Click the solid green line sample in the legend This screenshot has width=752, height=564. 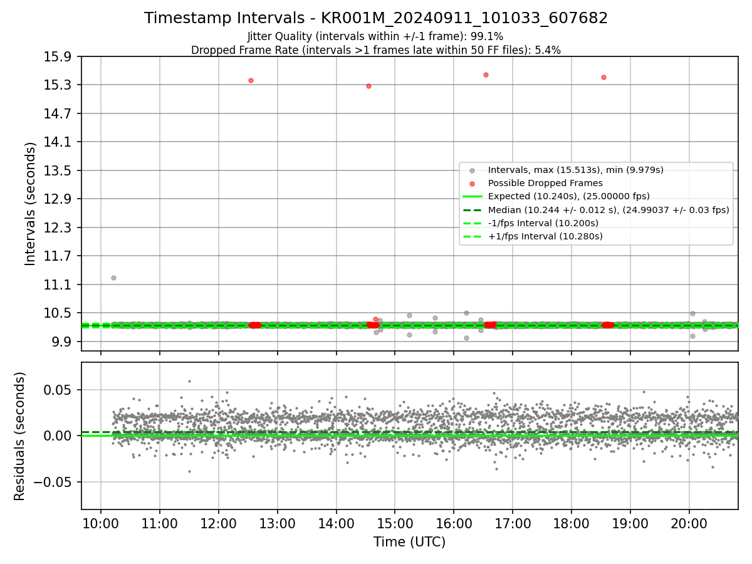coord(473,196)
